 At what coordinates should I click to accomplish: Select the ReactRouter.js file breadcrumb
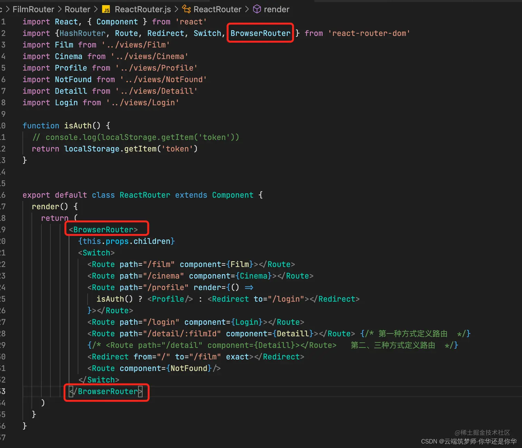click(143, 9)
